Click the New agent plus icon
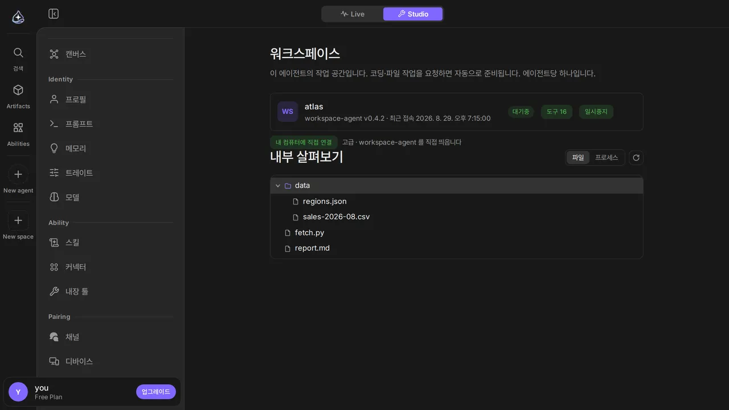The image size is (729, 410). [18, 174]
